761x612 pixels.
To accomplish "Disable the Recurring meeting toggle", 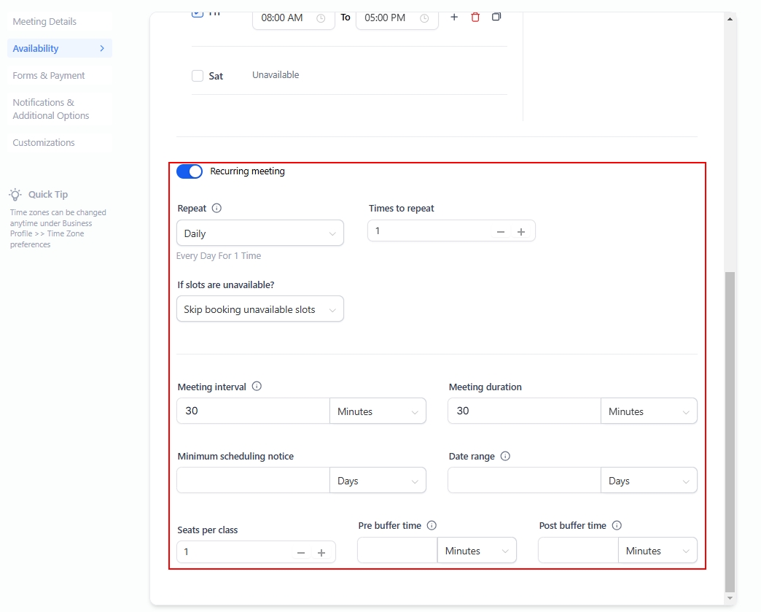I will (190, 171).
